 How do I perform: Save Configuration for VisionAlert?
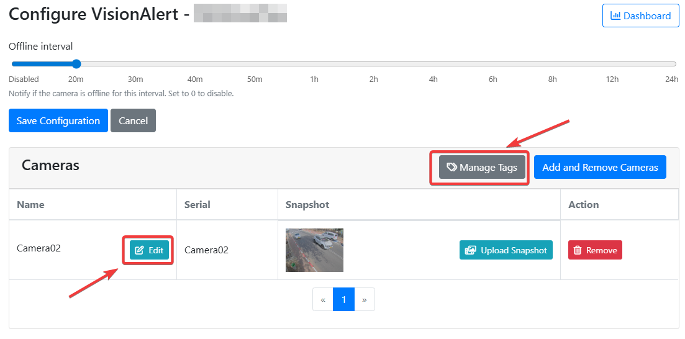[58, 121]
